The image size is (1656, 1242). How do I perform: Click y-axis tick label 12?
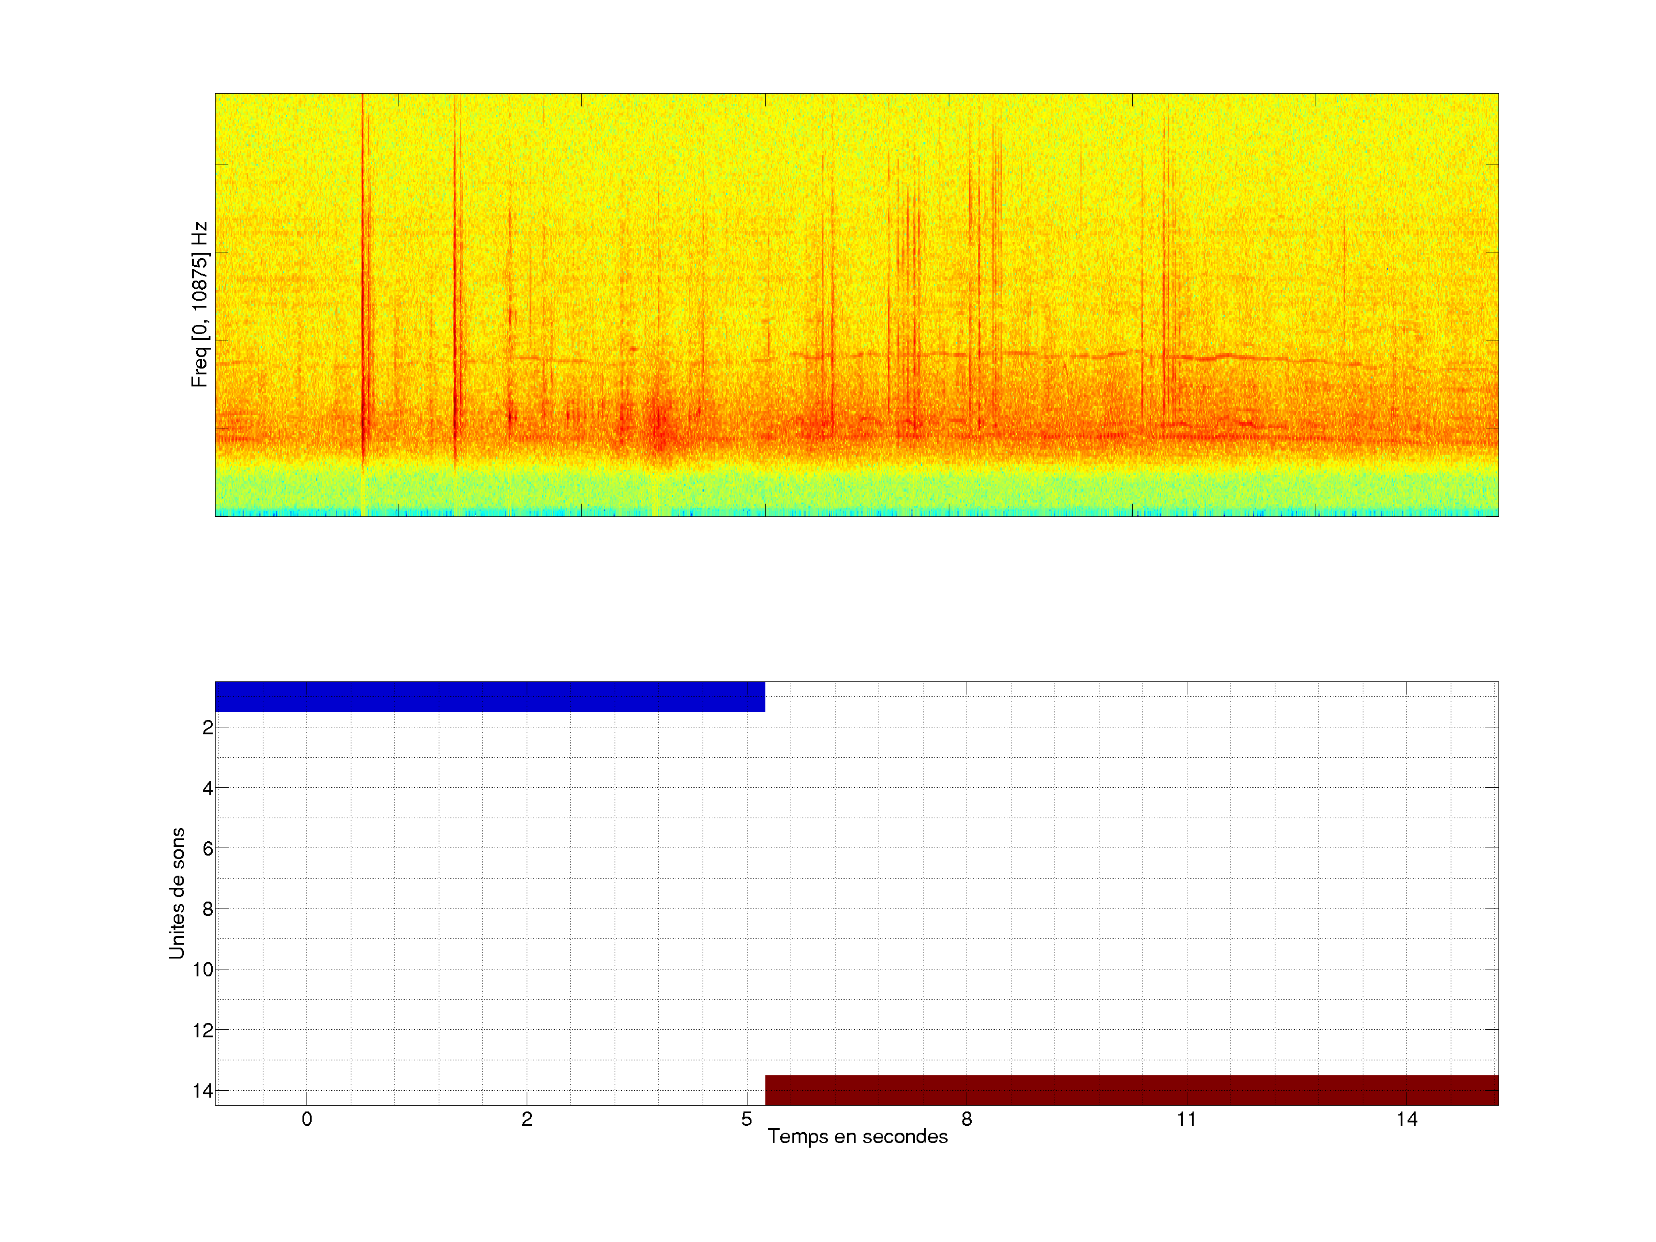click(203, 1030)
